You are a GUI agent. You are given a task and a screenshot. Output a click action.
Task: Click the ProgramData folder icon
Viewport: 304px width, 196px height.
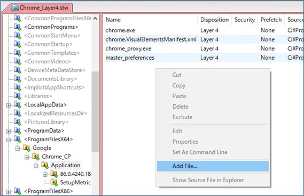(18, 130)
